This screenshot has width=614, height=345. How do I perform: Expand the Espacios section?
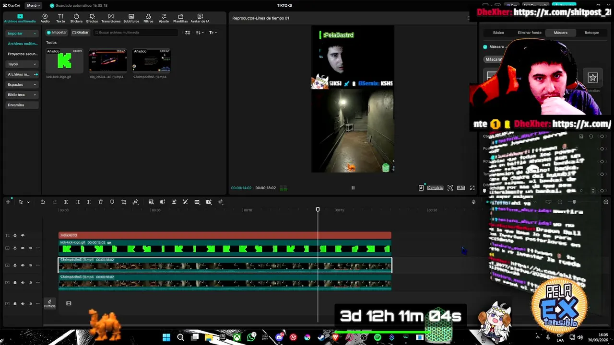[22, 84]
